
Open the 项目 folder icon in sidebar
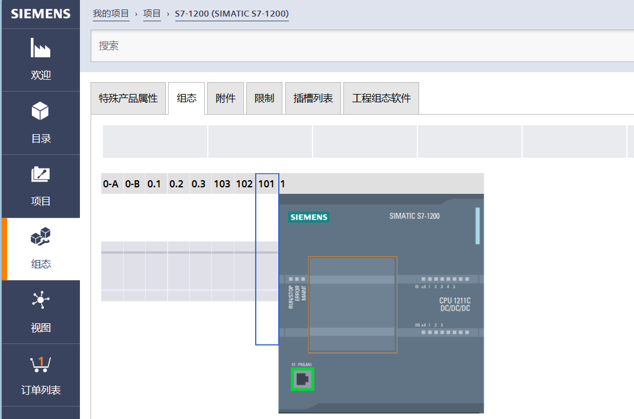[40, 175]
